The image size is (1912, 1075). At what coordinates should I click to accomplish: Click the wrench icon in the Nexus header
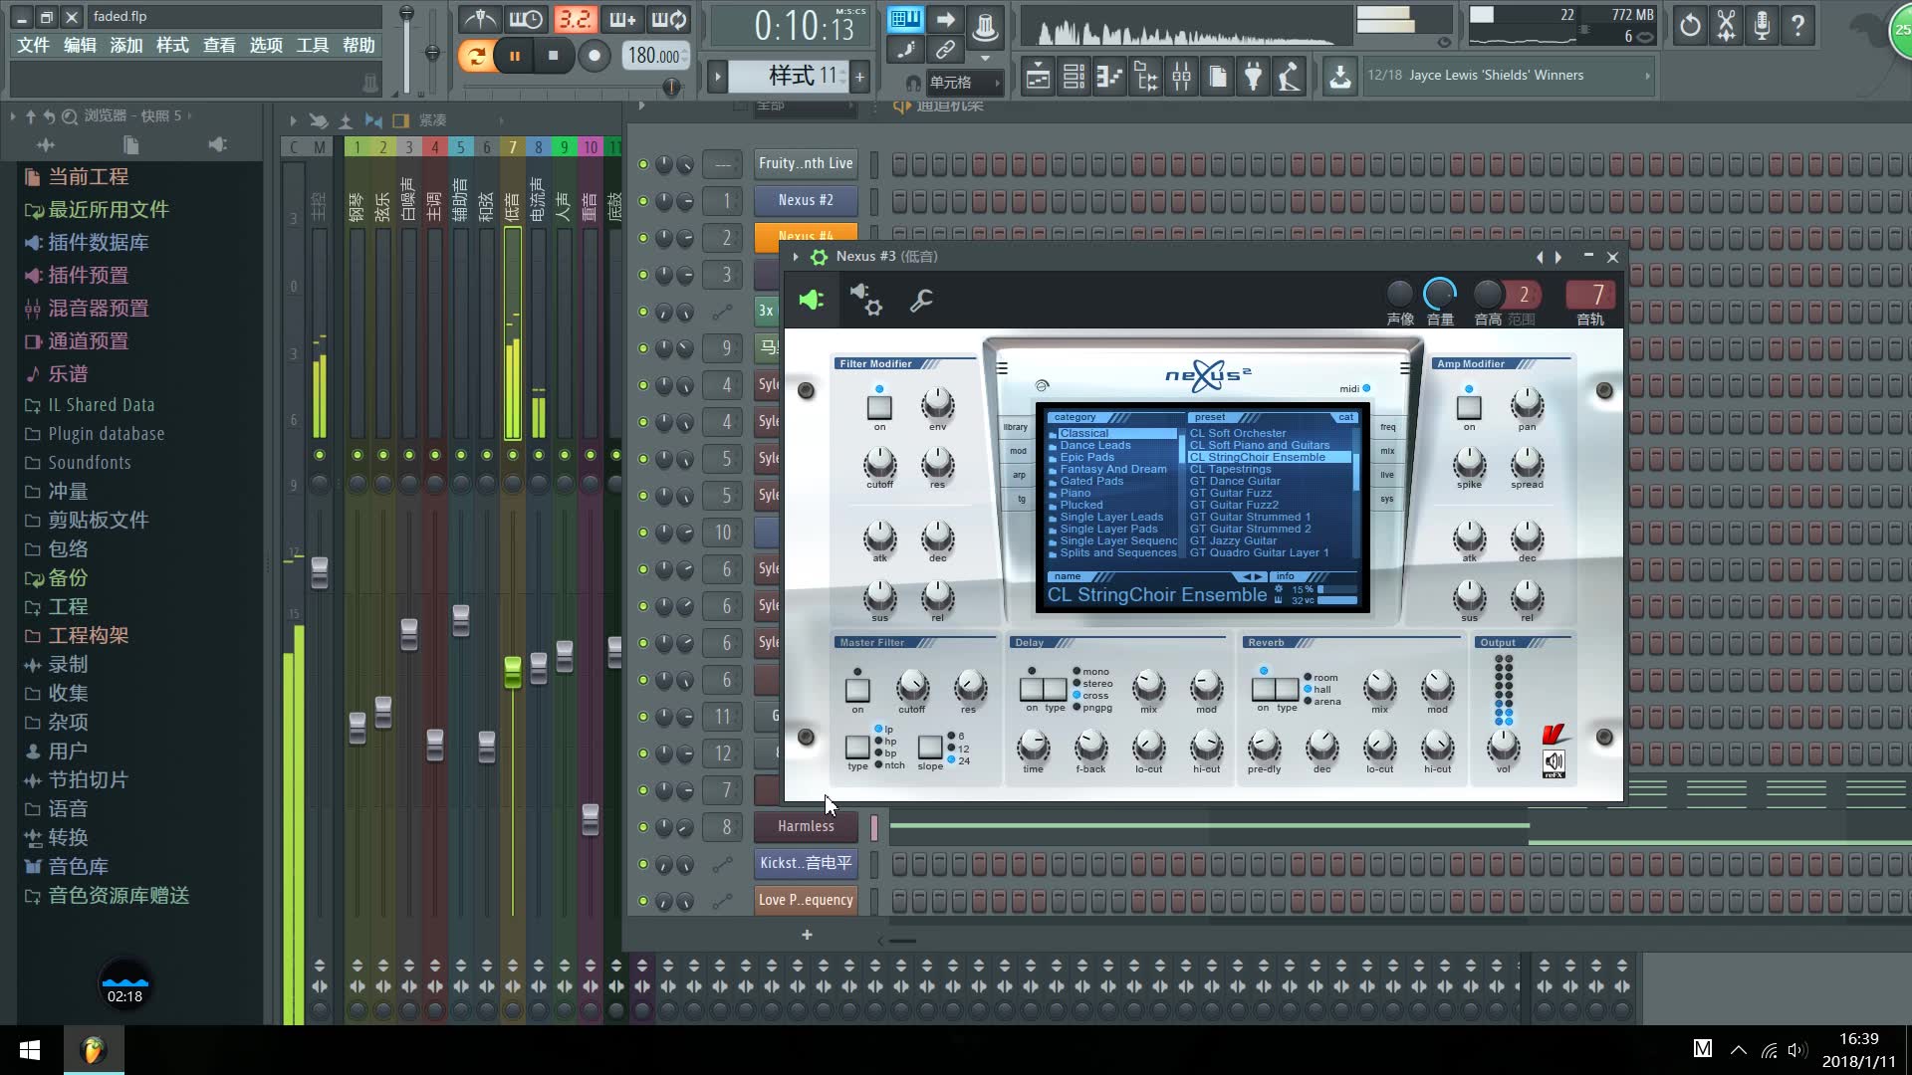click(920, 300)
